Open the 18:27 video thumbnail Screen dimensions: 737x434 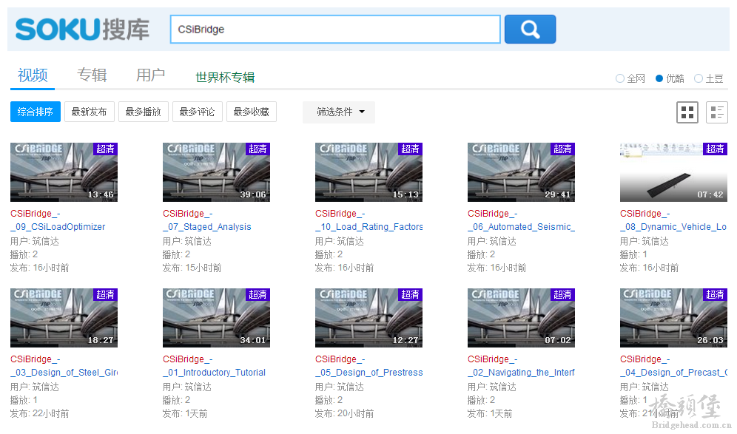(64, 318)
